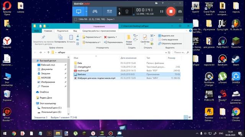Stop the Bandicam recording
245x137 pixels.
[171, 11]
